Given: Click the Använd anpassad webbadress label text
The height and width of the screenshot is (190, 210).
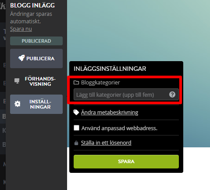Looking at the screenshot, I should [119, 128].
